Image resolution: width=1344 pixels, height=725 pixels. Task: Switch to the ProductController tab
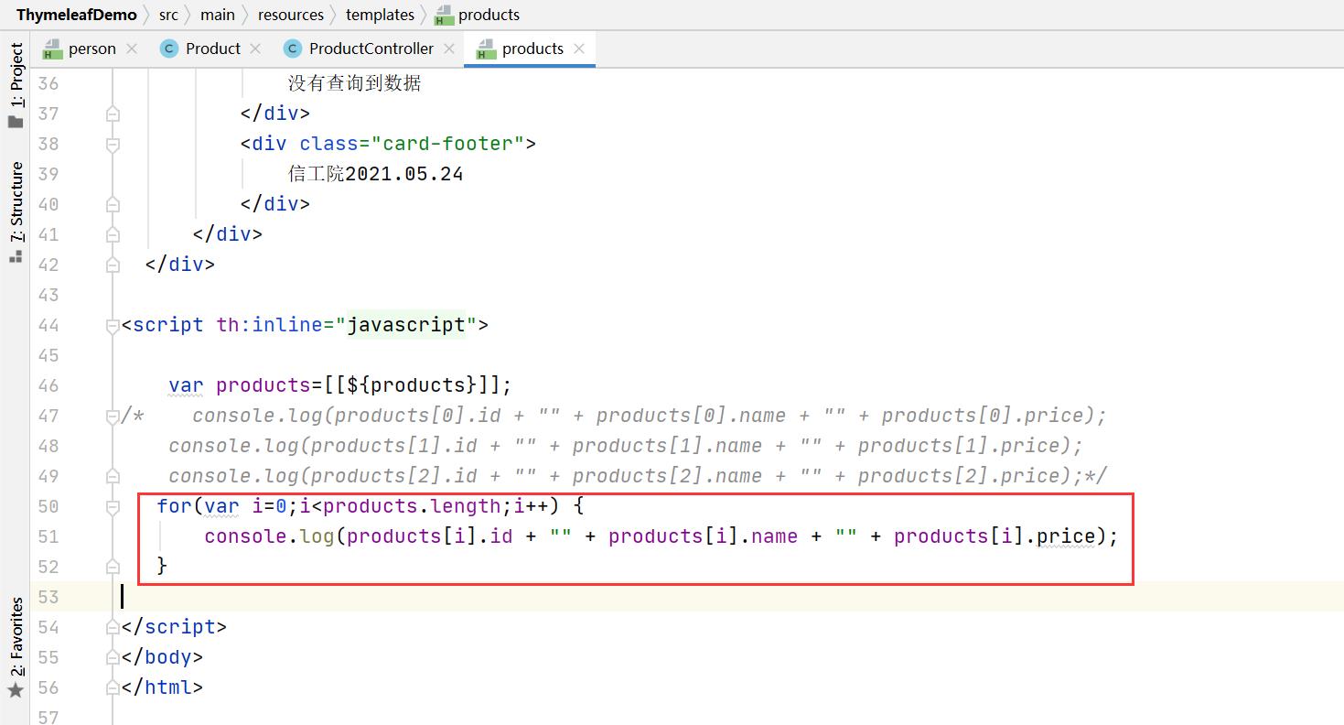coord(371,49)
